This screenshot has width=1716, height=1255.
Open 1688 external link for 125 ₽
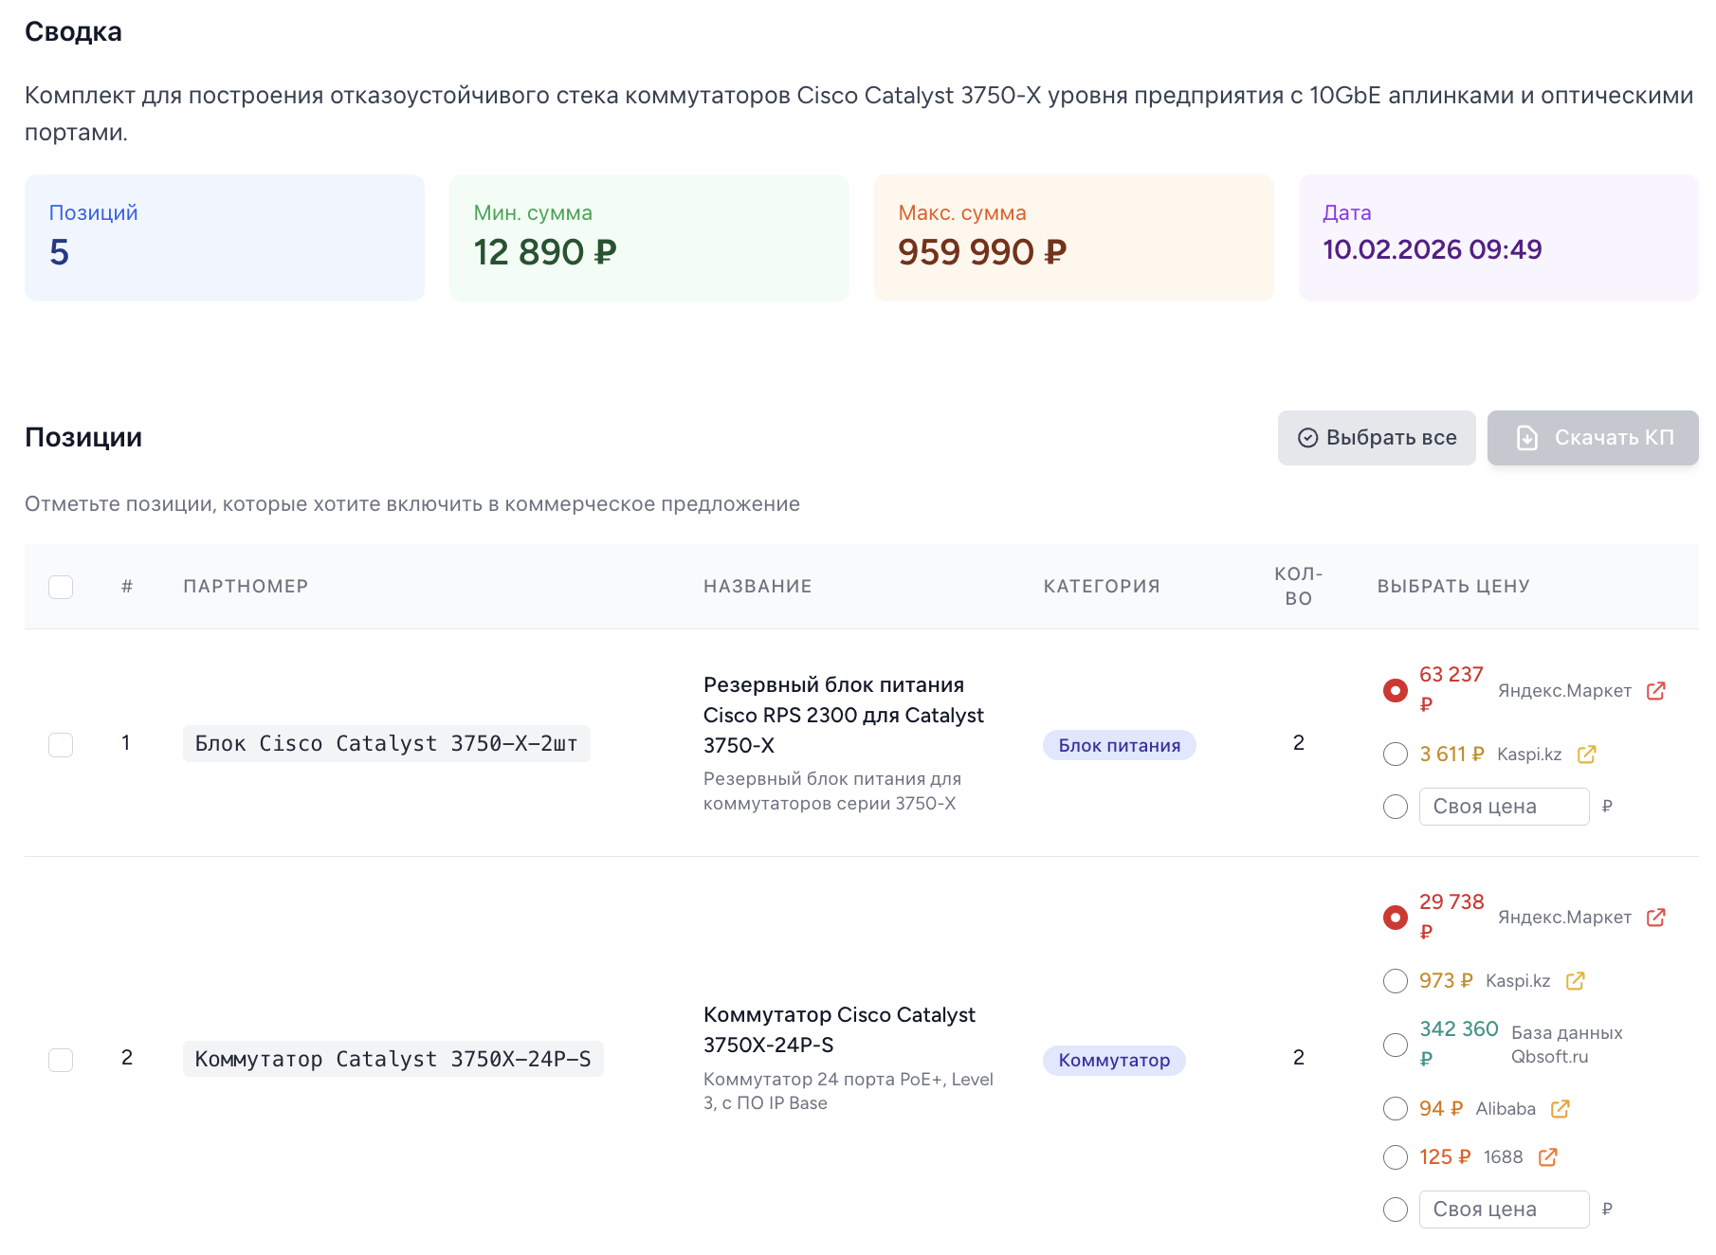1547,1157
